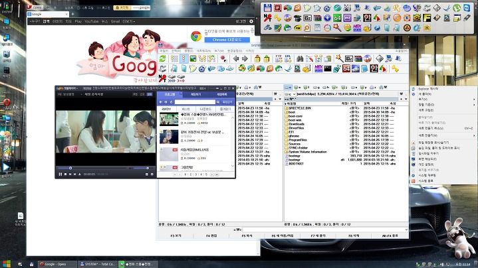Click the gold key icon in Total Commander toolbar
478x268 pixels.
(x=395, y=68)
